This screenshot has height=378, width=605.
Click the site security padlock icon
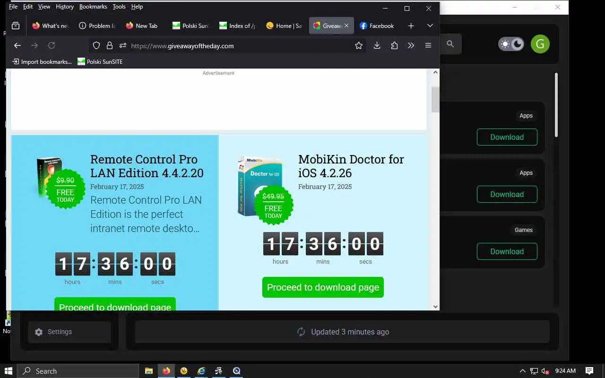click(110, 45)
